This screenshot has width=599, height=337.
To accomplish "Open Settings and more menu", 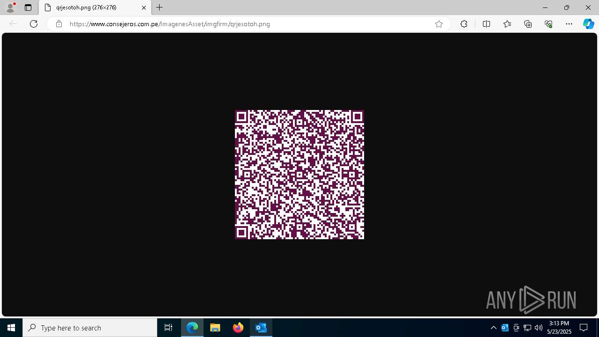I will [x=569, y=24].
